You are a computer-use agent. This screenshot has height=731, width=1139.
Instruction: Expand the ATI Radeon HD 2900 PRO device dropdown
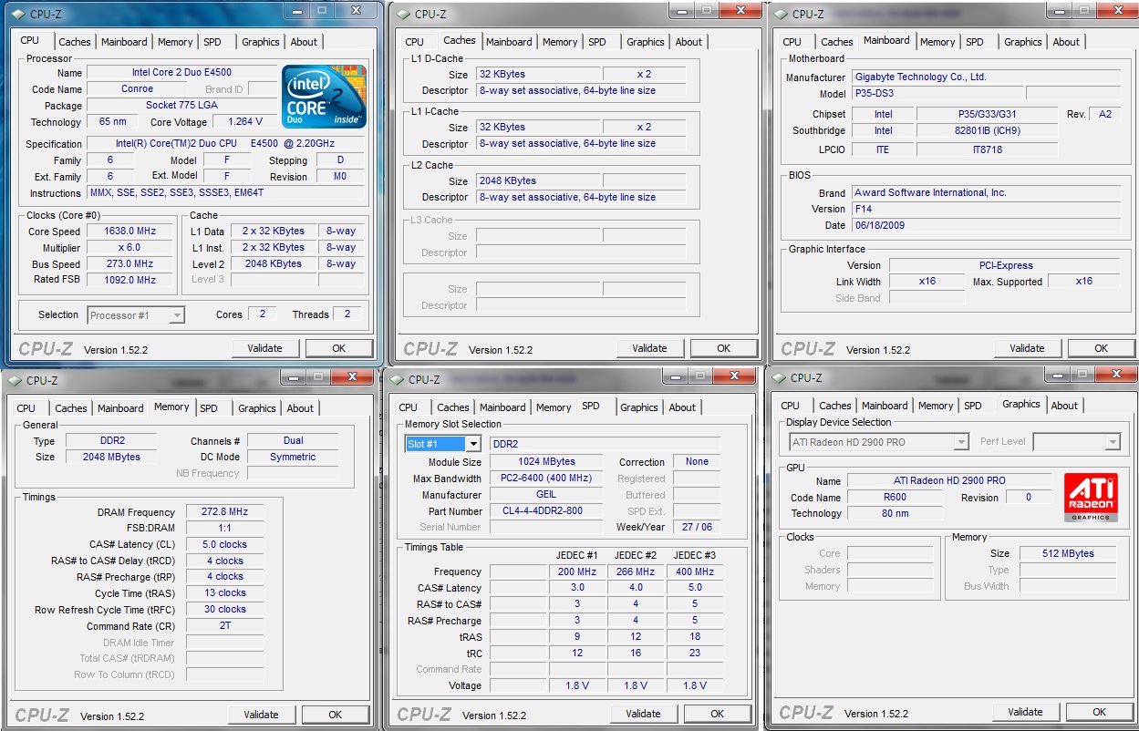point(960,442)
